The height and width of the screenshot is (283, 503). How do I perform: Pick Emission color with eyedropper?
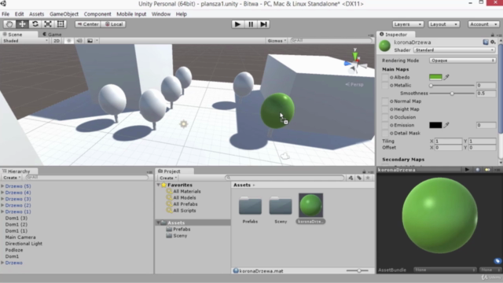click(x=446, y=125)
